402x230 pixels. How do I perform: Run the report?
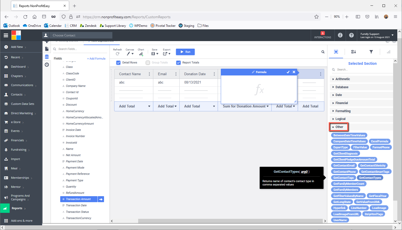coord(185,52)
